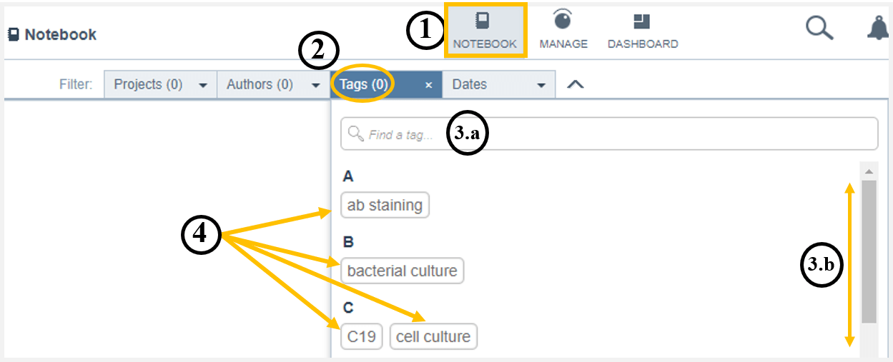Collapse the filter bar with chevron
This screenshot has width=893, height=362.
[x=576, y=84]
